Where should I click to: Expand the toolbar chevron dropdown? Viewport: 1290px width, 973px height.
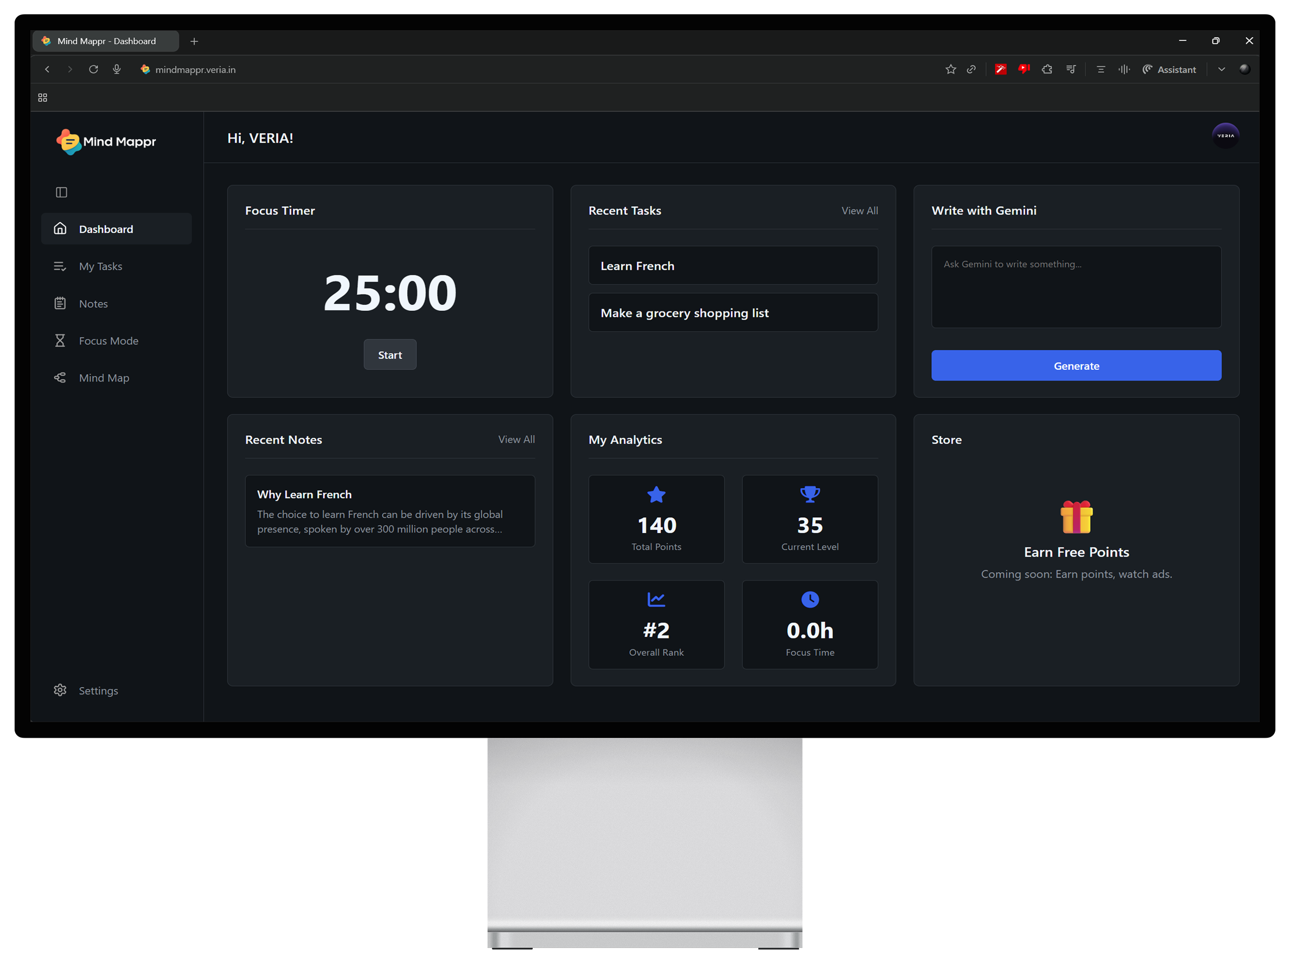click(x=1221, y=70)
